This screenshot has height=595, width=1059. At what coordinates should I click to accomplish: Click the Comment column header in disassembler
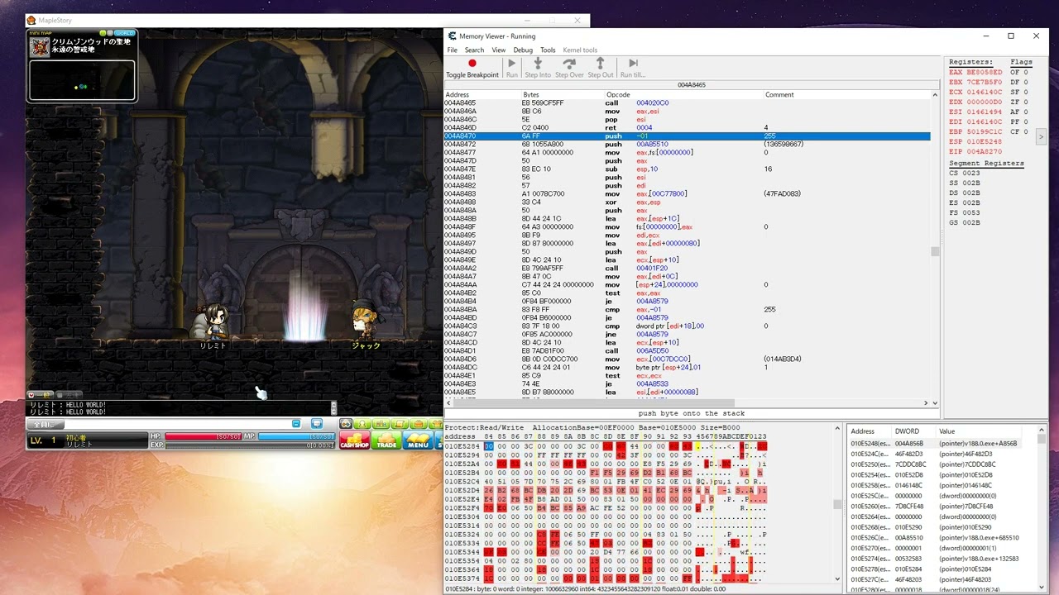(x=846, y=94)
